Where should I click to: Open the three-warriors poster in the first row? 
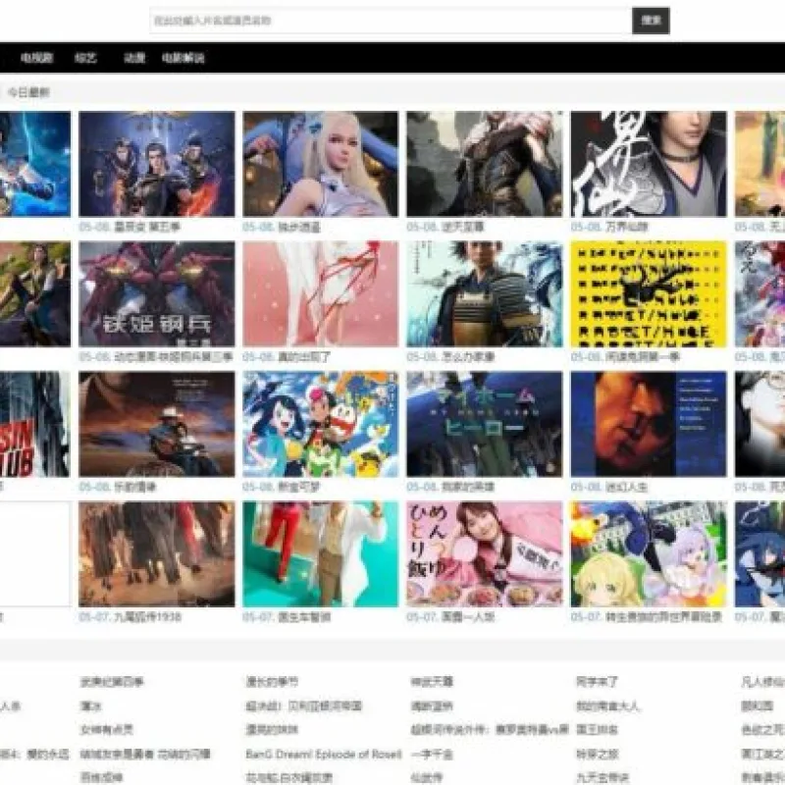tap(157, 164)
